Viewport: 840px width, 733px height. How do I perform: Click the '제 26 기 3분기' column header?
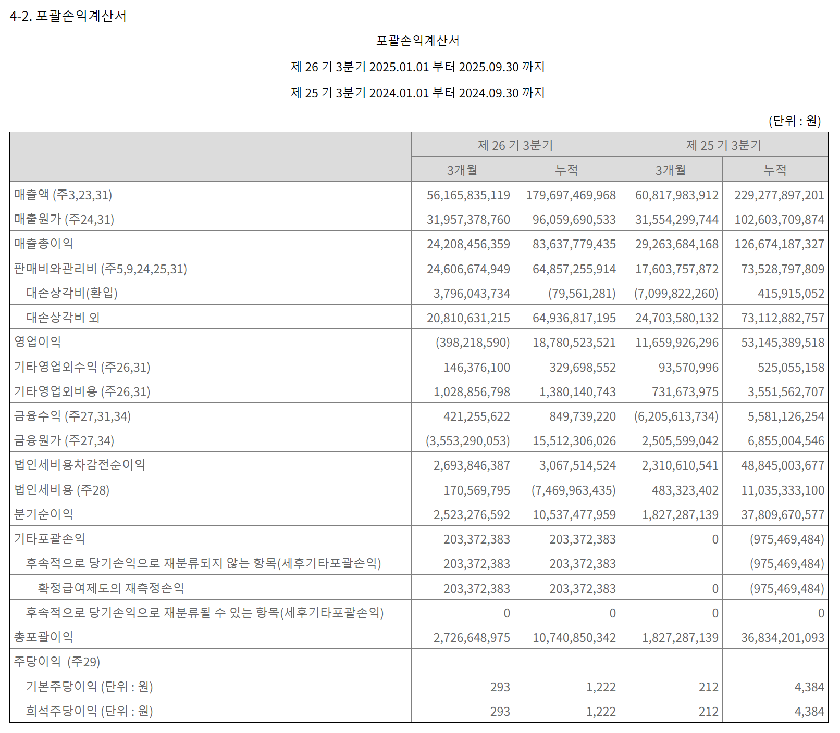coord(515,145)
